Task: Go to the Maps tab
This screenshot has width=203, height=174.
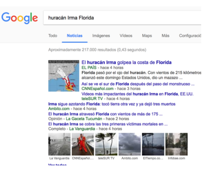Action: (147, 36)
